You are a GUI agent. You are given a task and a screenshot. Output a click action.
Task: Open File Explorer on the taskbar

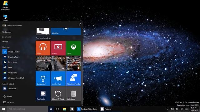(x=65, y=109)
